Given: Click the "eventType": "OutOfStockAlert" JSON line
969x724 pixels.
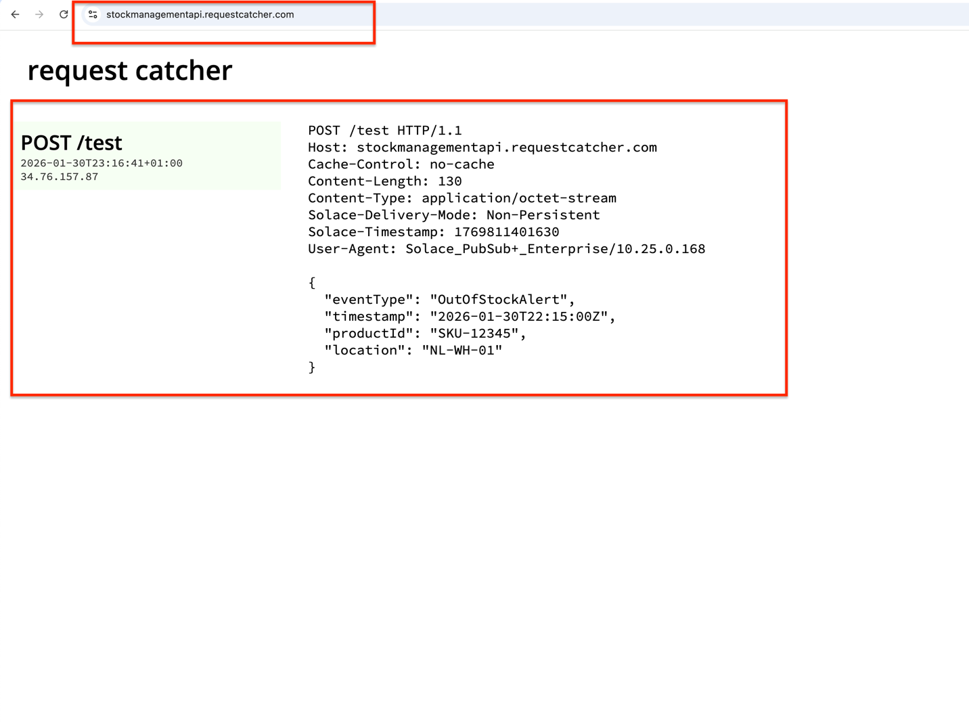Looking at the screenshot, I should point(449,300).
